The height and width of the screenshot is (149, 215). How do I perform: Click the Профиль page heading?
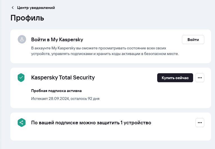(x=27, y=18)
